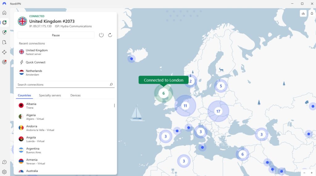
Task: Click the North Africa cluster labeled 3
Action: [184, 161]
